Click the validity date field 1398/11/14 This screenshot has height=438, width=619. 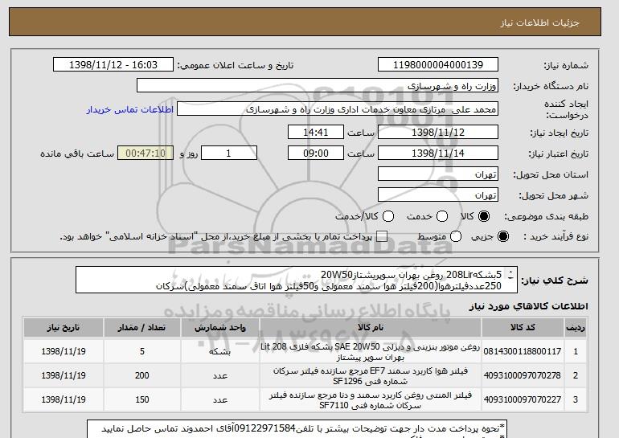(438, 154)
